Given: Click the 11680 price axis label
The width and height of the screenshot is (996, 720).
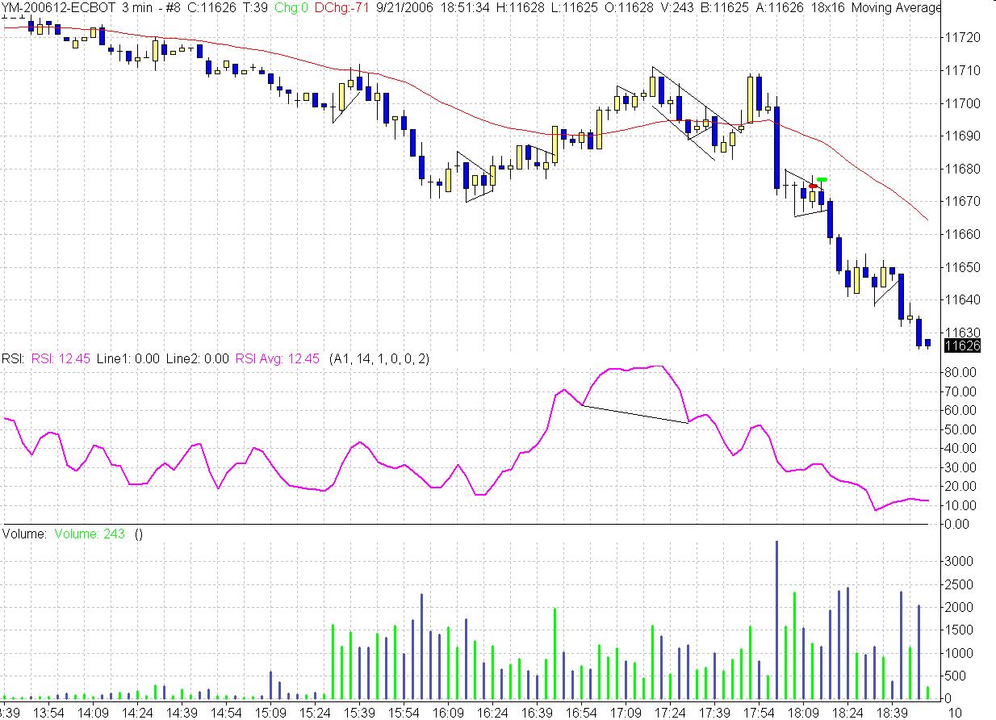Looking at the screenshot, I should 962,169.
